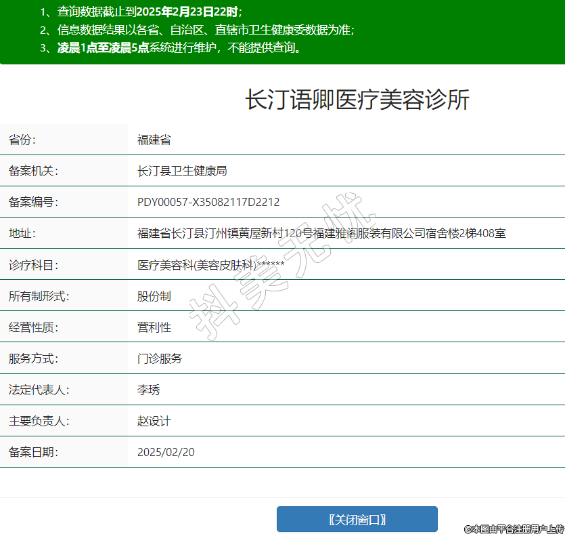Click the 备案编号 field label

pyautogui.click(x=33, y=202)
